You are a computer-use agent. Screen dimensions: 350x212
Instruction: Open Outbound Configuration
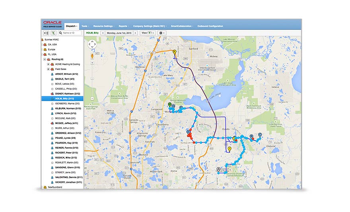(x=210, y=26)
